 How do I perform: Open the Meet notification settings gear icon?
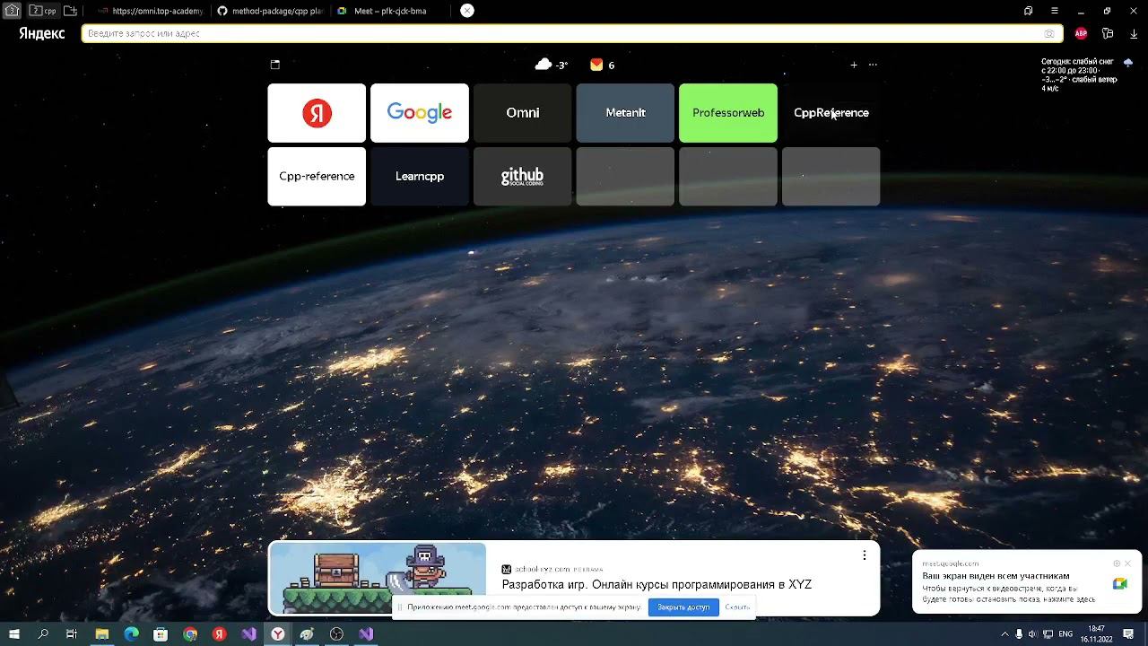tap(1117, 563)
